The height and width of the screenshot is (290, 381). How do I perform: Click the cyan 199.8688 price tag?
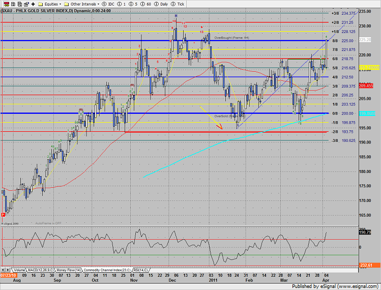(367, 113)
